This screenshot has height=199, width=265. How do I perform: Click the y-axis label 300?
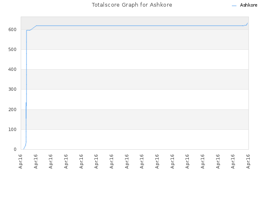[x=12, y=90]
